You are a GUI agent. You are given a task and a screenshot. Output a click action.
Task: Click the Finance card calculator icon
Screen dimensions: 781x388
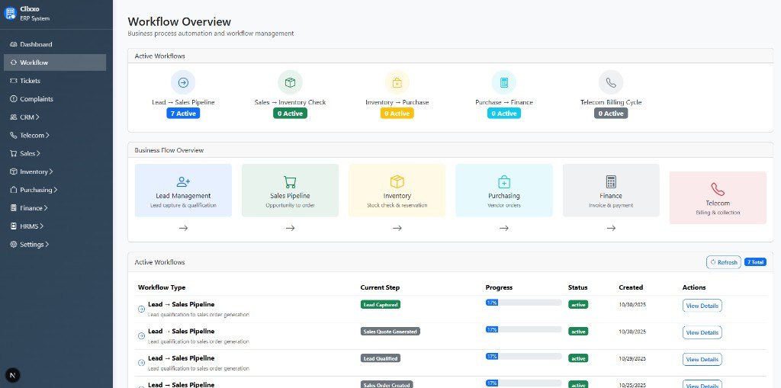pos(611,181)
